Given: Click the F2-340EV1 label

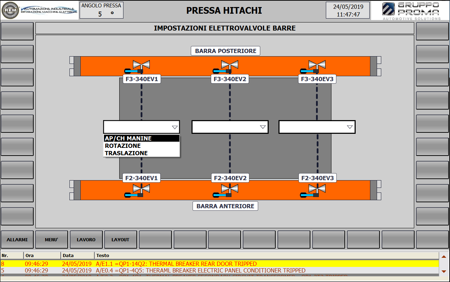Looking at the screenshot, I should [142, 178].
